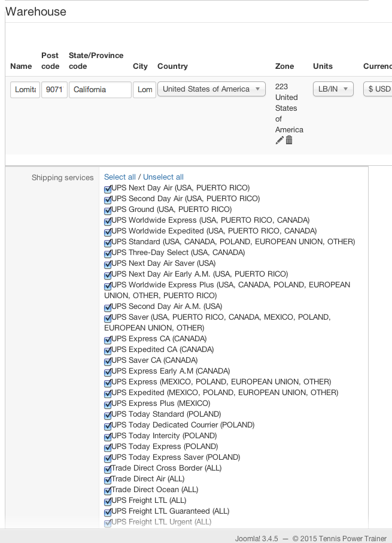The image size is (392, 543).
Task: Toggle UPS Ground checkbox
Action: coord(108,211)
